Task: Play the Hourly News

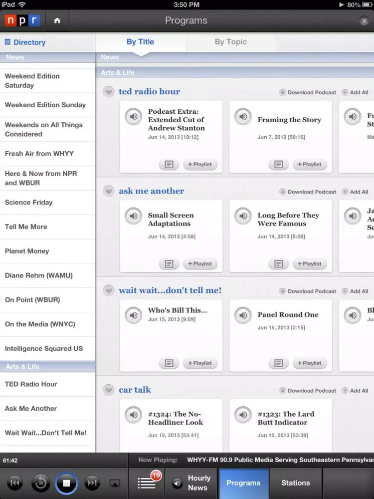Action: point(191,483)
